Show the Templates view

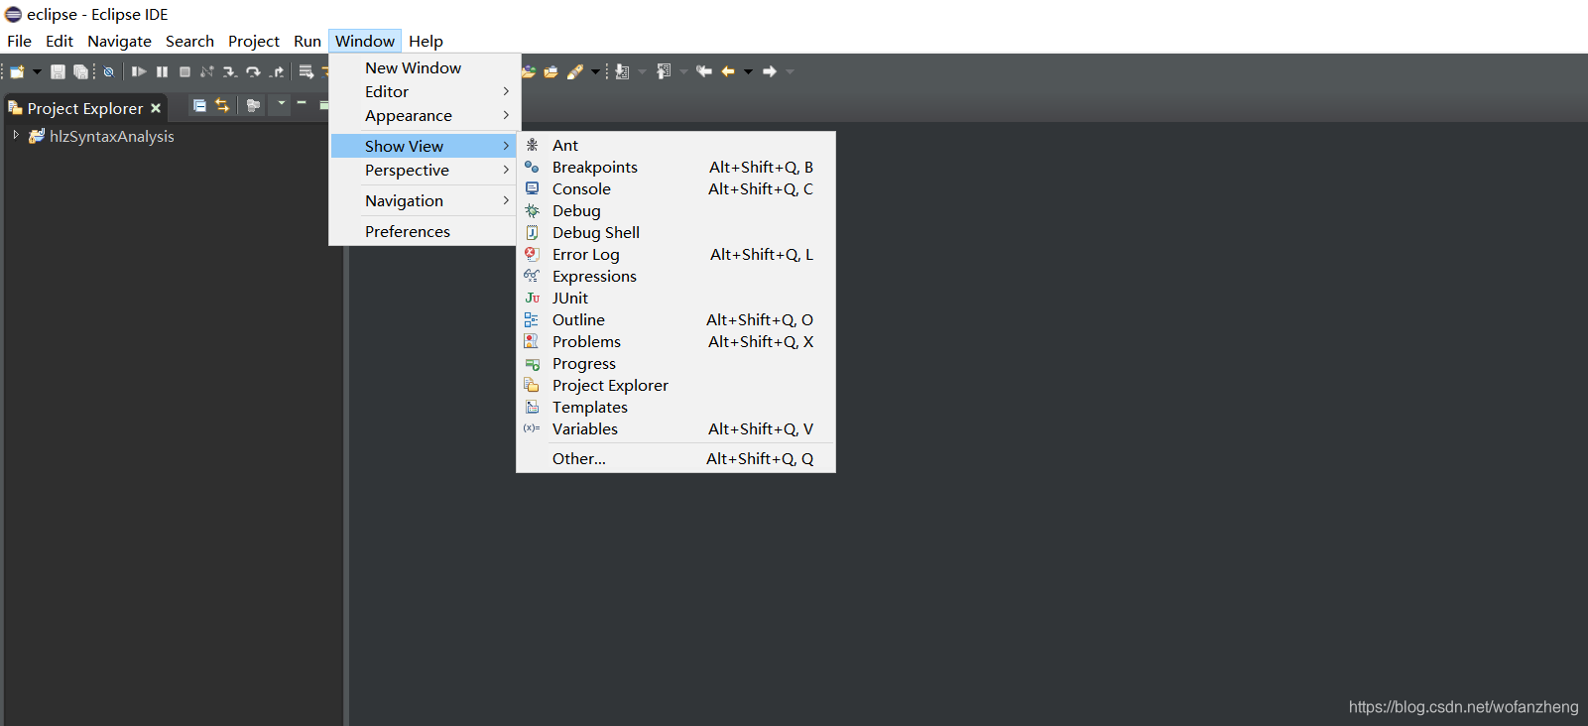(x=675, y=407)
